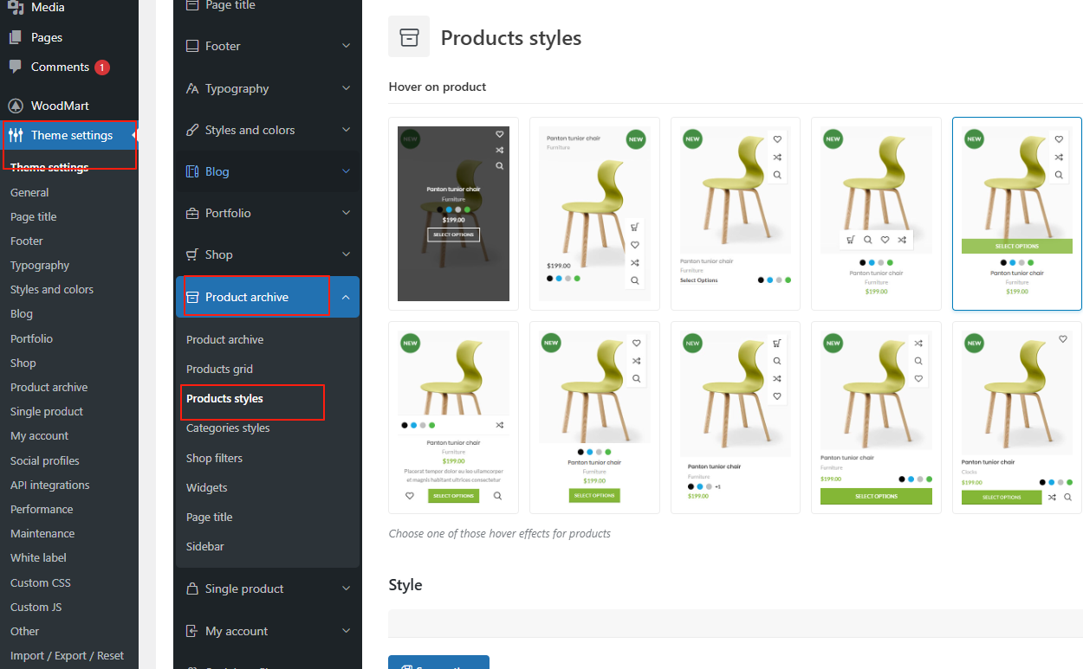Click the Typography icon in settings panel

tap(192, 88)
